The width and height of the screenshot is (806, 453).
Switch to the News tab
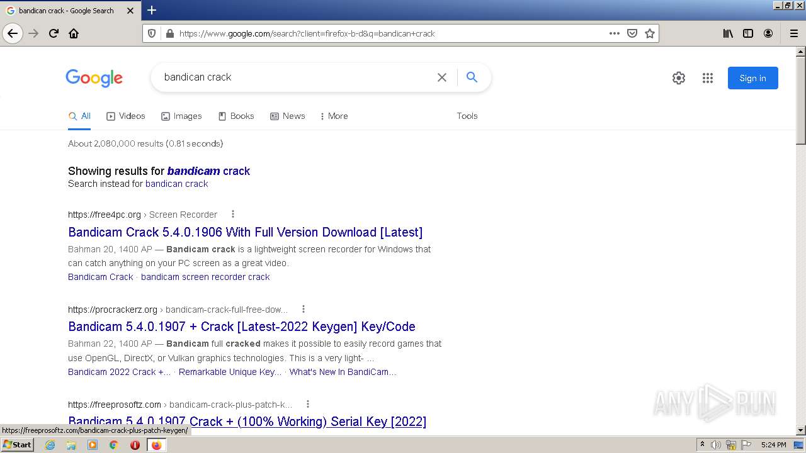(288, 116)
